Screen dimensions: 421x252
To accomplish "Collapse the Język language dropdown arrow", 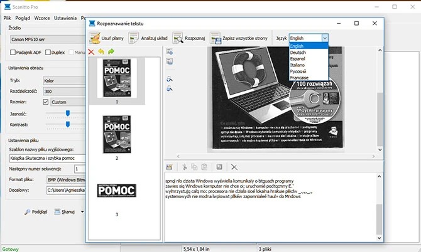I will [325, 38].
